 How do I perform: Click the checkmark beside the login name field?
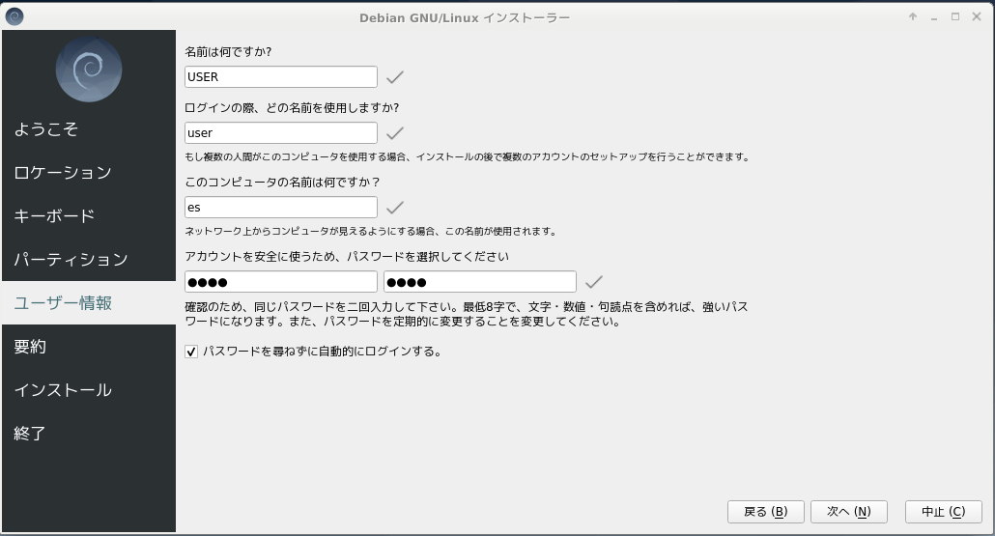(x=394, y=133)
